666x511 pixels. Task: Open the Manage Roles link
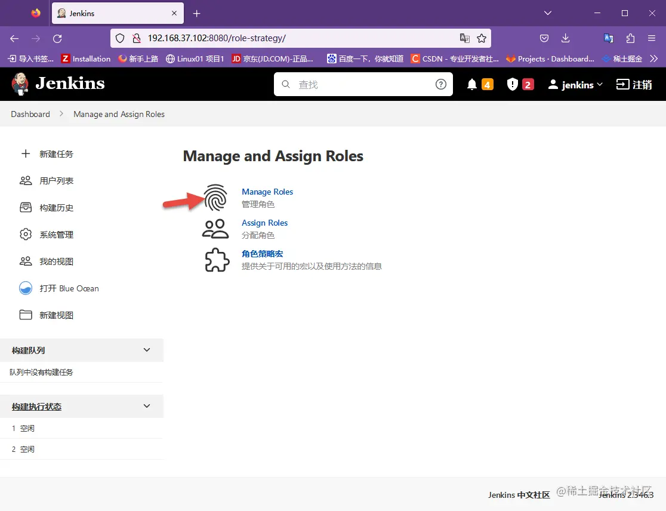tap(267, 192)
